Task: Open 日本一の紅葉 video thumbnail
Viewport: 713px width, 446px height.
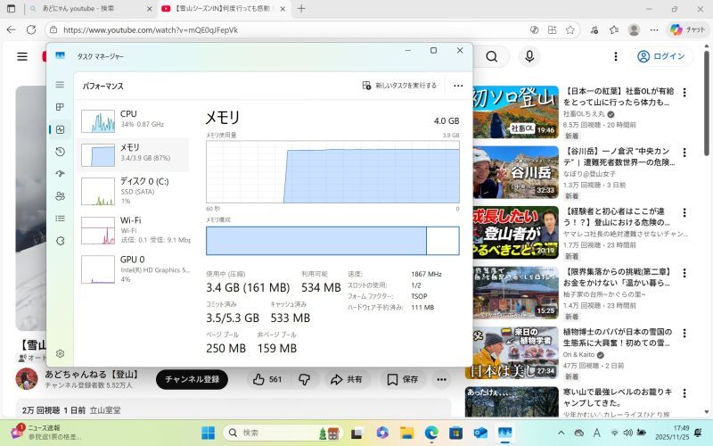Action: 515,112
